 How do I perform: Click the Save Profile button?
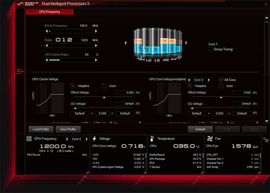coord(68,129)
